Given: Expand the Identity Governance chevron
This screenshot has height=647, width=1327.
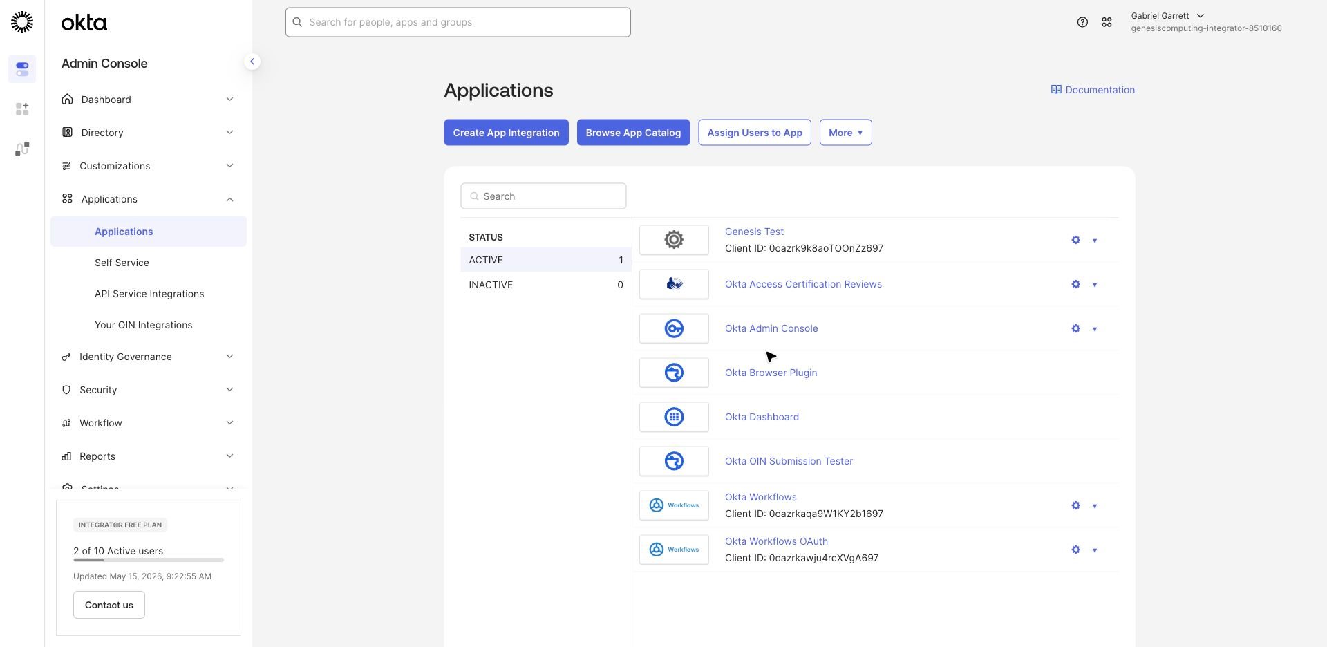Looking at the screenshot, I should point(229,356).
